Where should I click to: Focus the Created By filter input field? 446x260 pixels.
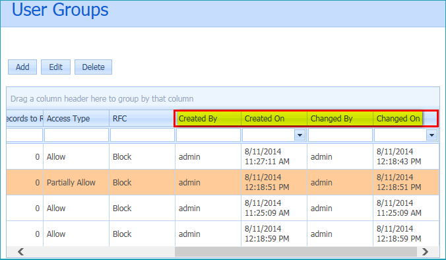(x=208, y=135)
